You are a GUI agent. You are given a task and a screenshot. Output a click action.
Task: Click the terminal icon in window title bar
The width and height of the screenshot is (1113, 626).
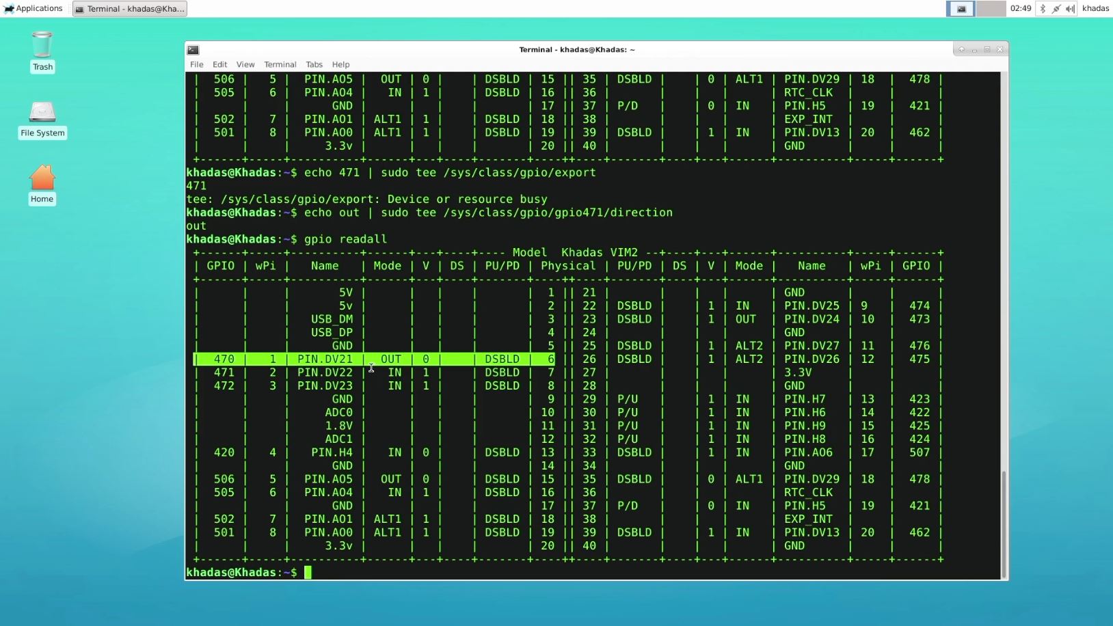[193, 50]
